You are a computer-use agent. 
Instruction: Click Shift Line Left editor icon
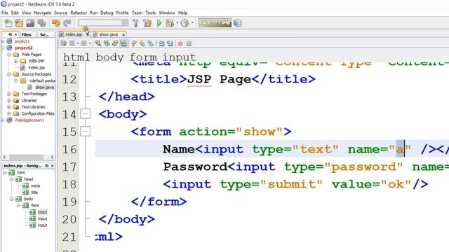coord(161,43)
